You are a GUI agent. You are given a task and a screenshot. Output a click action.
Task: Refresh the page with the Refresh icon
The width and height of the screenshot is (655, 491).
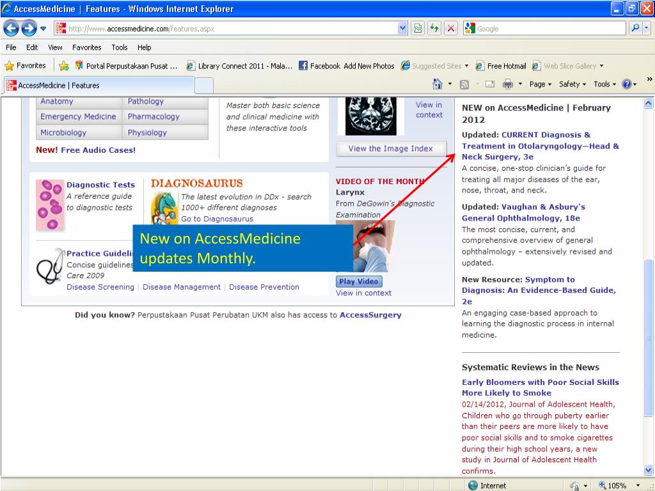coord(434,28)
